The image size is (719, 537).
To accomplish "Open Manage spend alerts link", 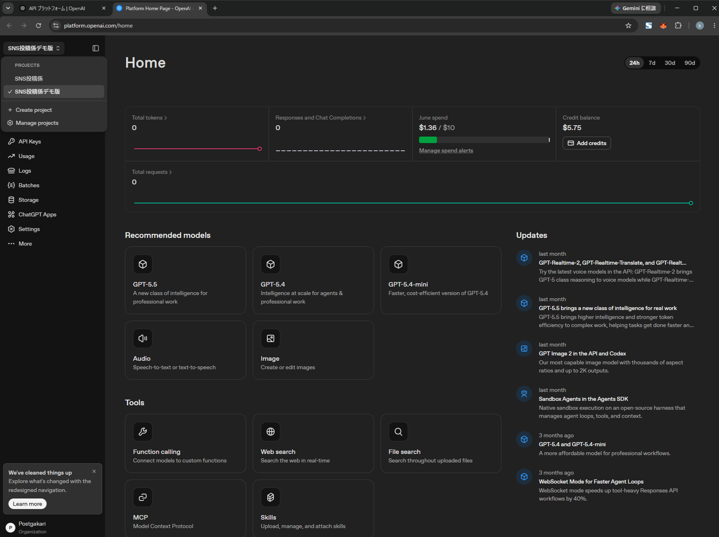I will (x=446, y=150).
